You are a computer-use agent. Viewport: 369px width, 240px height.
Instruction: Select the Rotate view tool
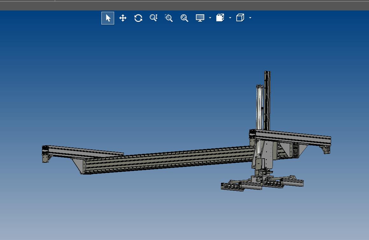pos(138,18)
